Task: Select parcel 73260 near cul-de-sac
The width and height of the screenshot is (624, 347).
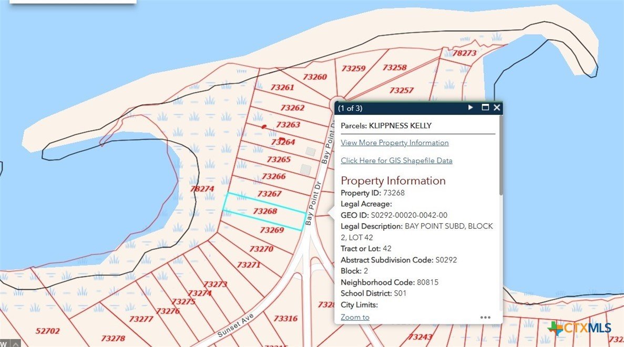Action: tap(315, 77)
